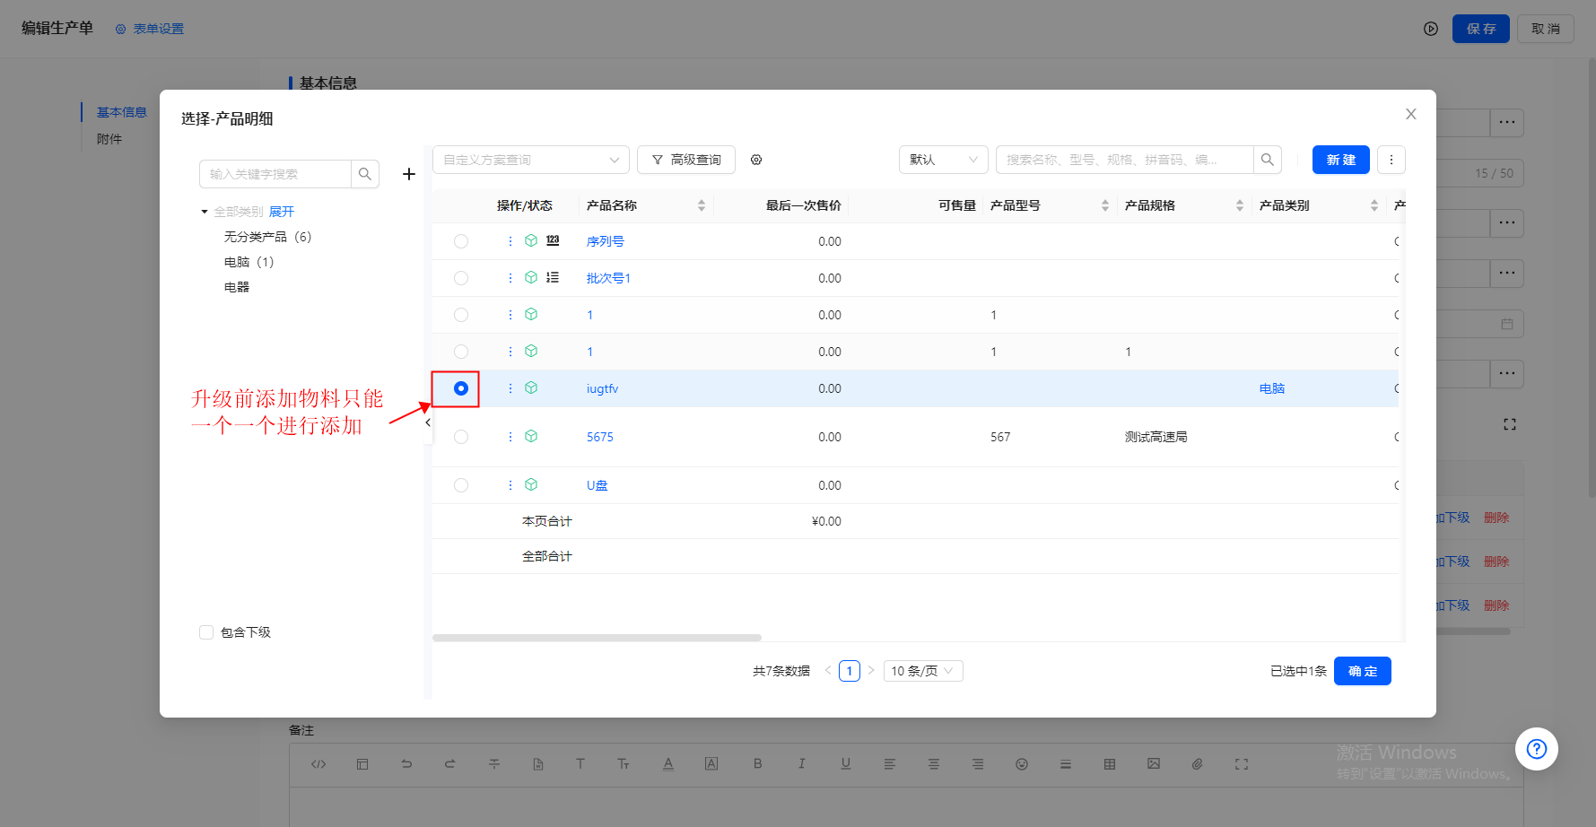Open the iugtfv product link
The width and height of the screenshot is (1596, 827).
tap(602, 388)
